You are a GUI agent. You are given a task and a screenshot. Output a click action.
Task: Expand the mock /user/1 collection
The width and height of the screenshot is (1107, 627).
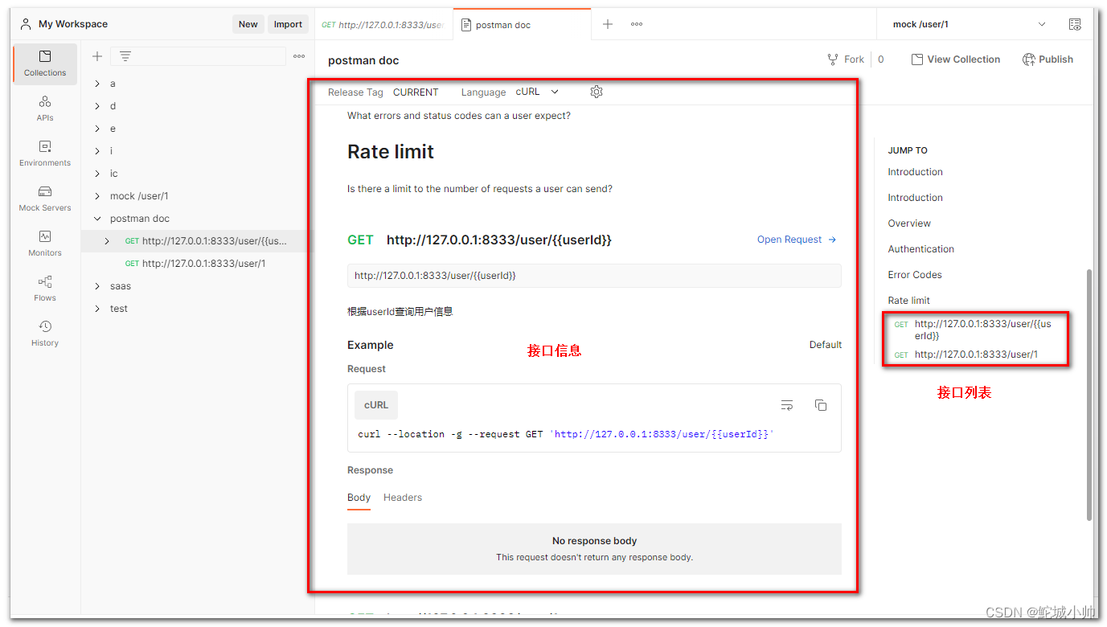click(x=97, y=196)
